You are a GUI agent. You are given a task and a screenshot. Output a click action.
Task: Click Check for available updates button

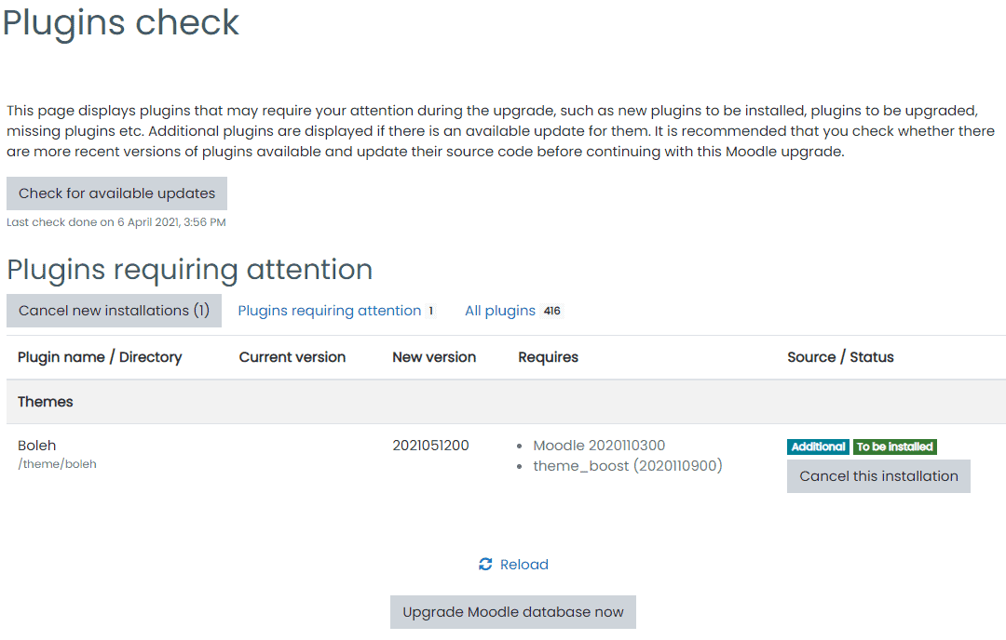pos(116,193)
